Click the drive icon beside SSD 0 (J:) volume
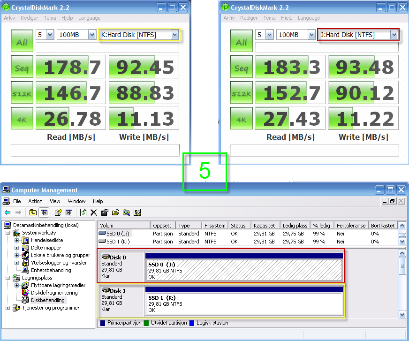409x341 pixels. [x=102, y=233]
